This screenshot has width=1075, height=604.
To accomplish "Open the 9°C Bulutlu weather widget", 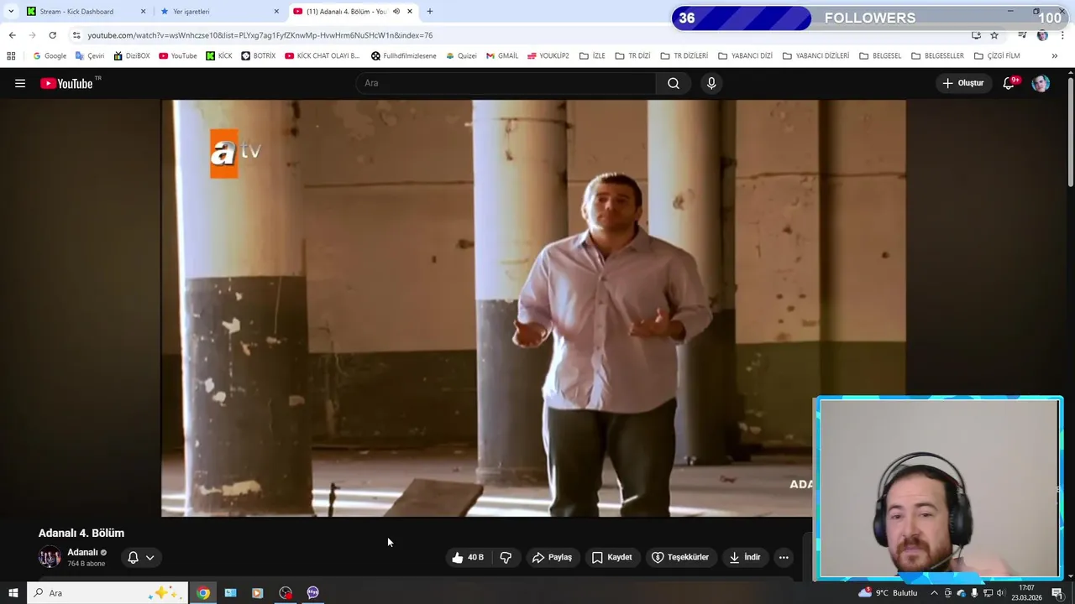I will (888, 593).
